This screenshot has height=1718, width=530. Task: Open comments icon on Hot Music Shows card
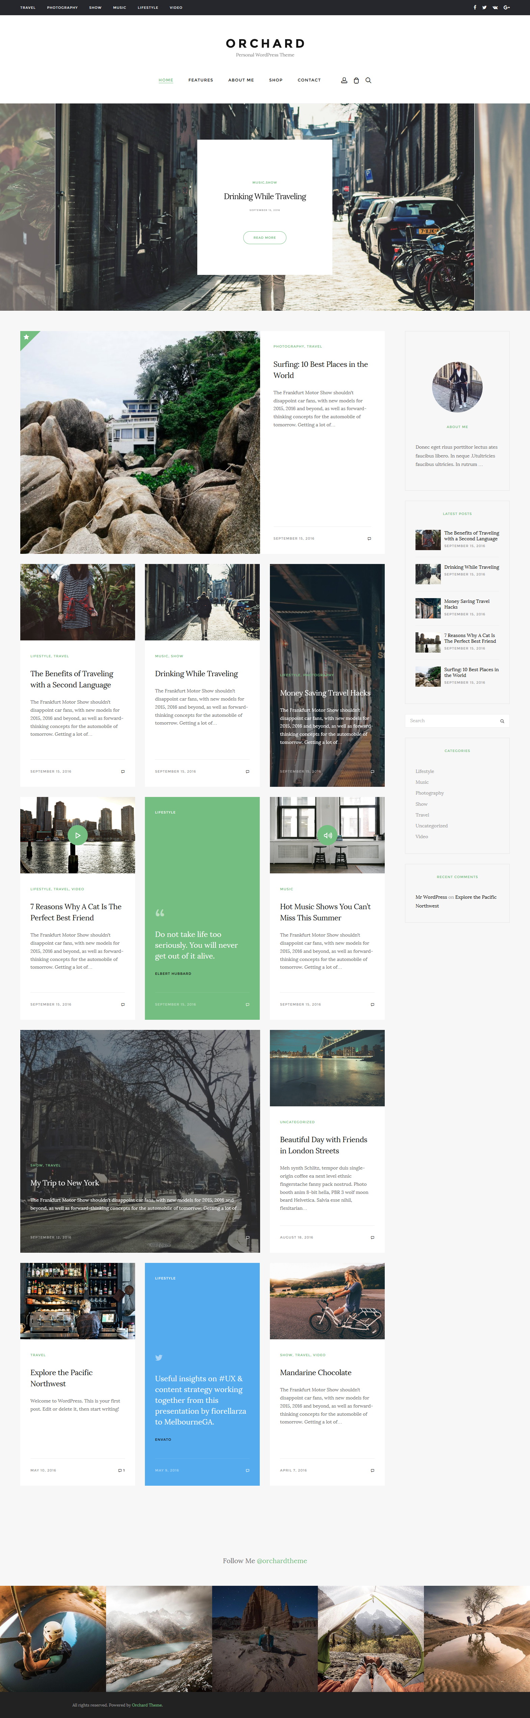point(372,1004)
